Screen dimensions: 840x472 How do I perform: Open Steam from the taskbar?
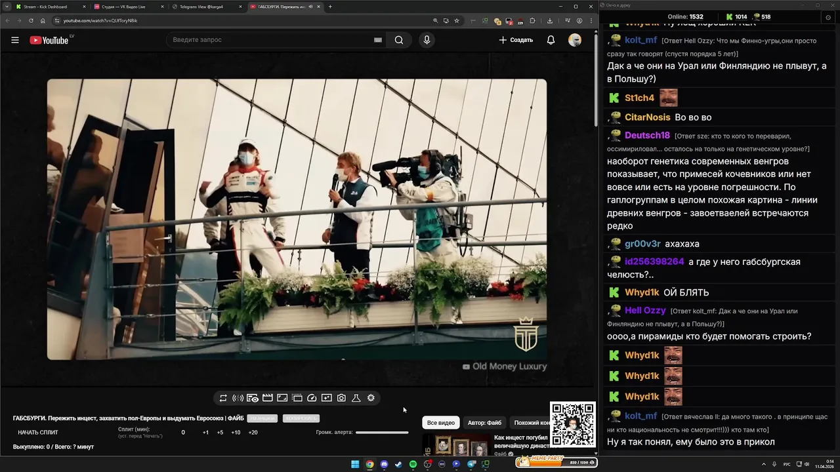[x=398, y=464]
